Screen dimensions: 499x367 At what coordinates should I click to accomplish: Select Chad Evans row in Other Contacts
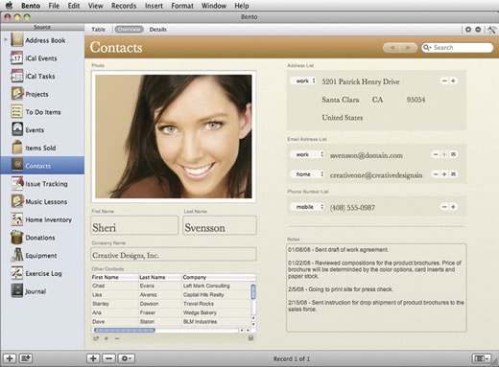[171, 286]
